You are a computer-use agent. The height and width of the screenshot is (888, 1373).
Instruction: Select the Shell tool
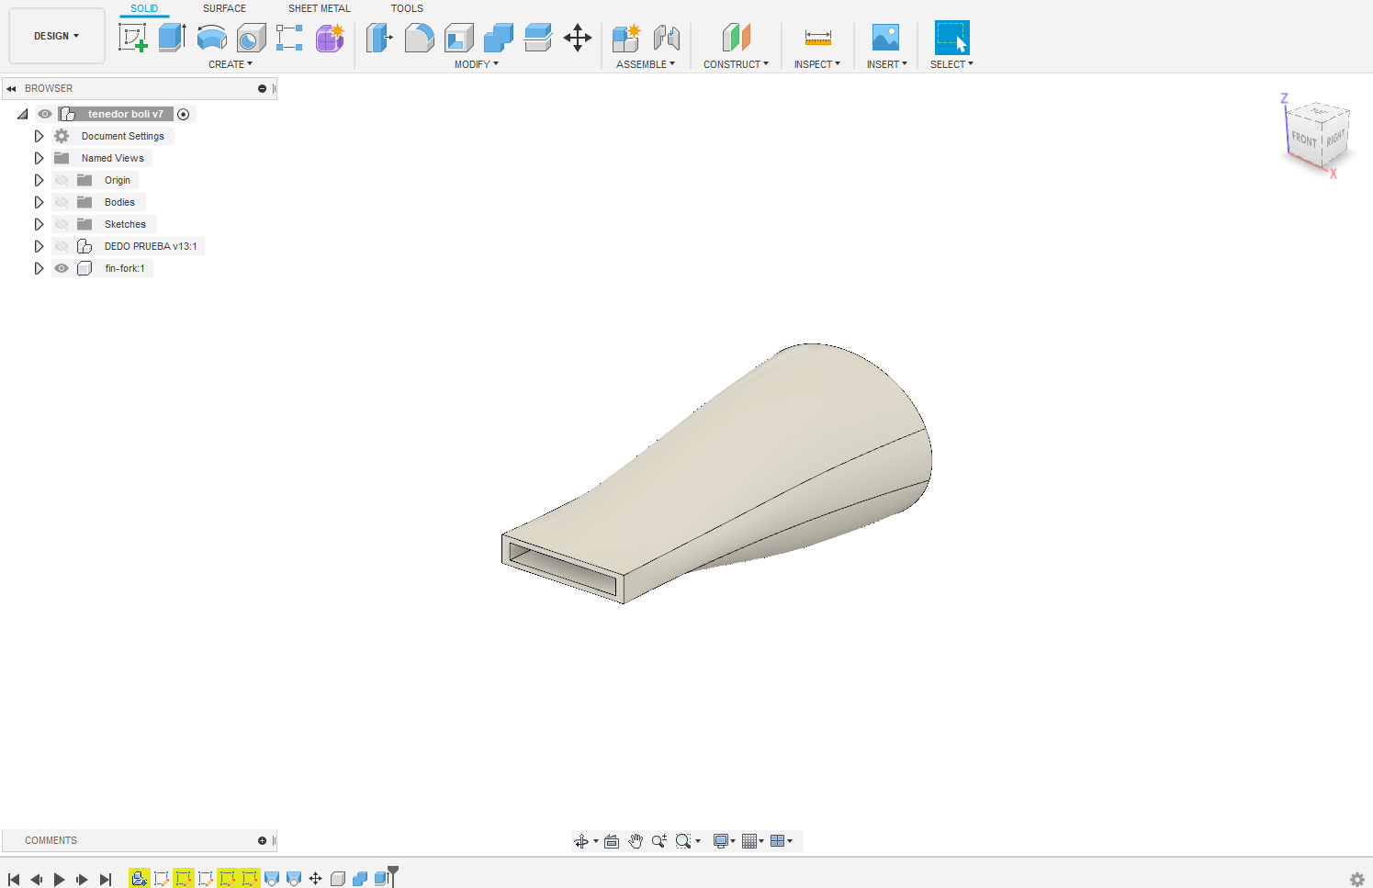pos(458,38)
